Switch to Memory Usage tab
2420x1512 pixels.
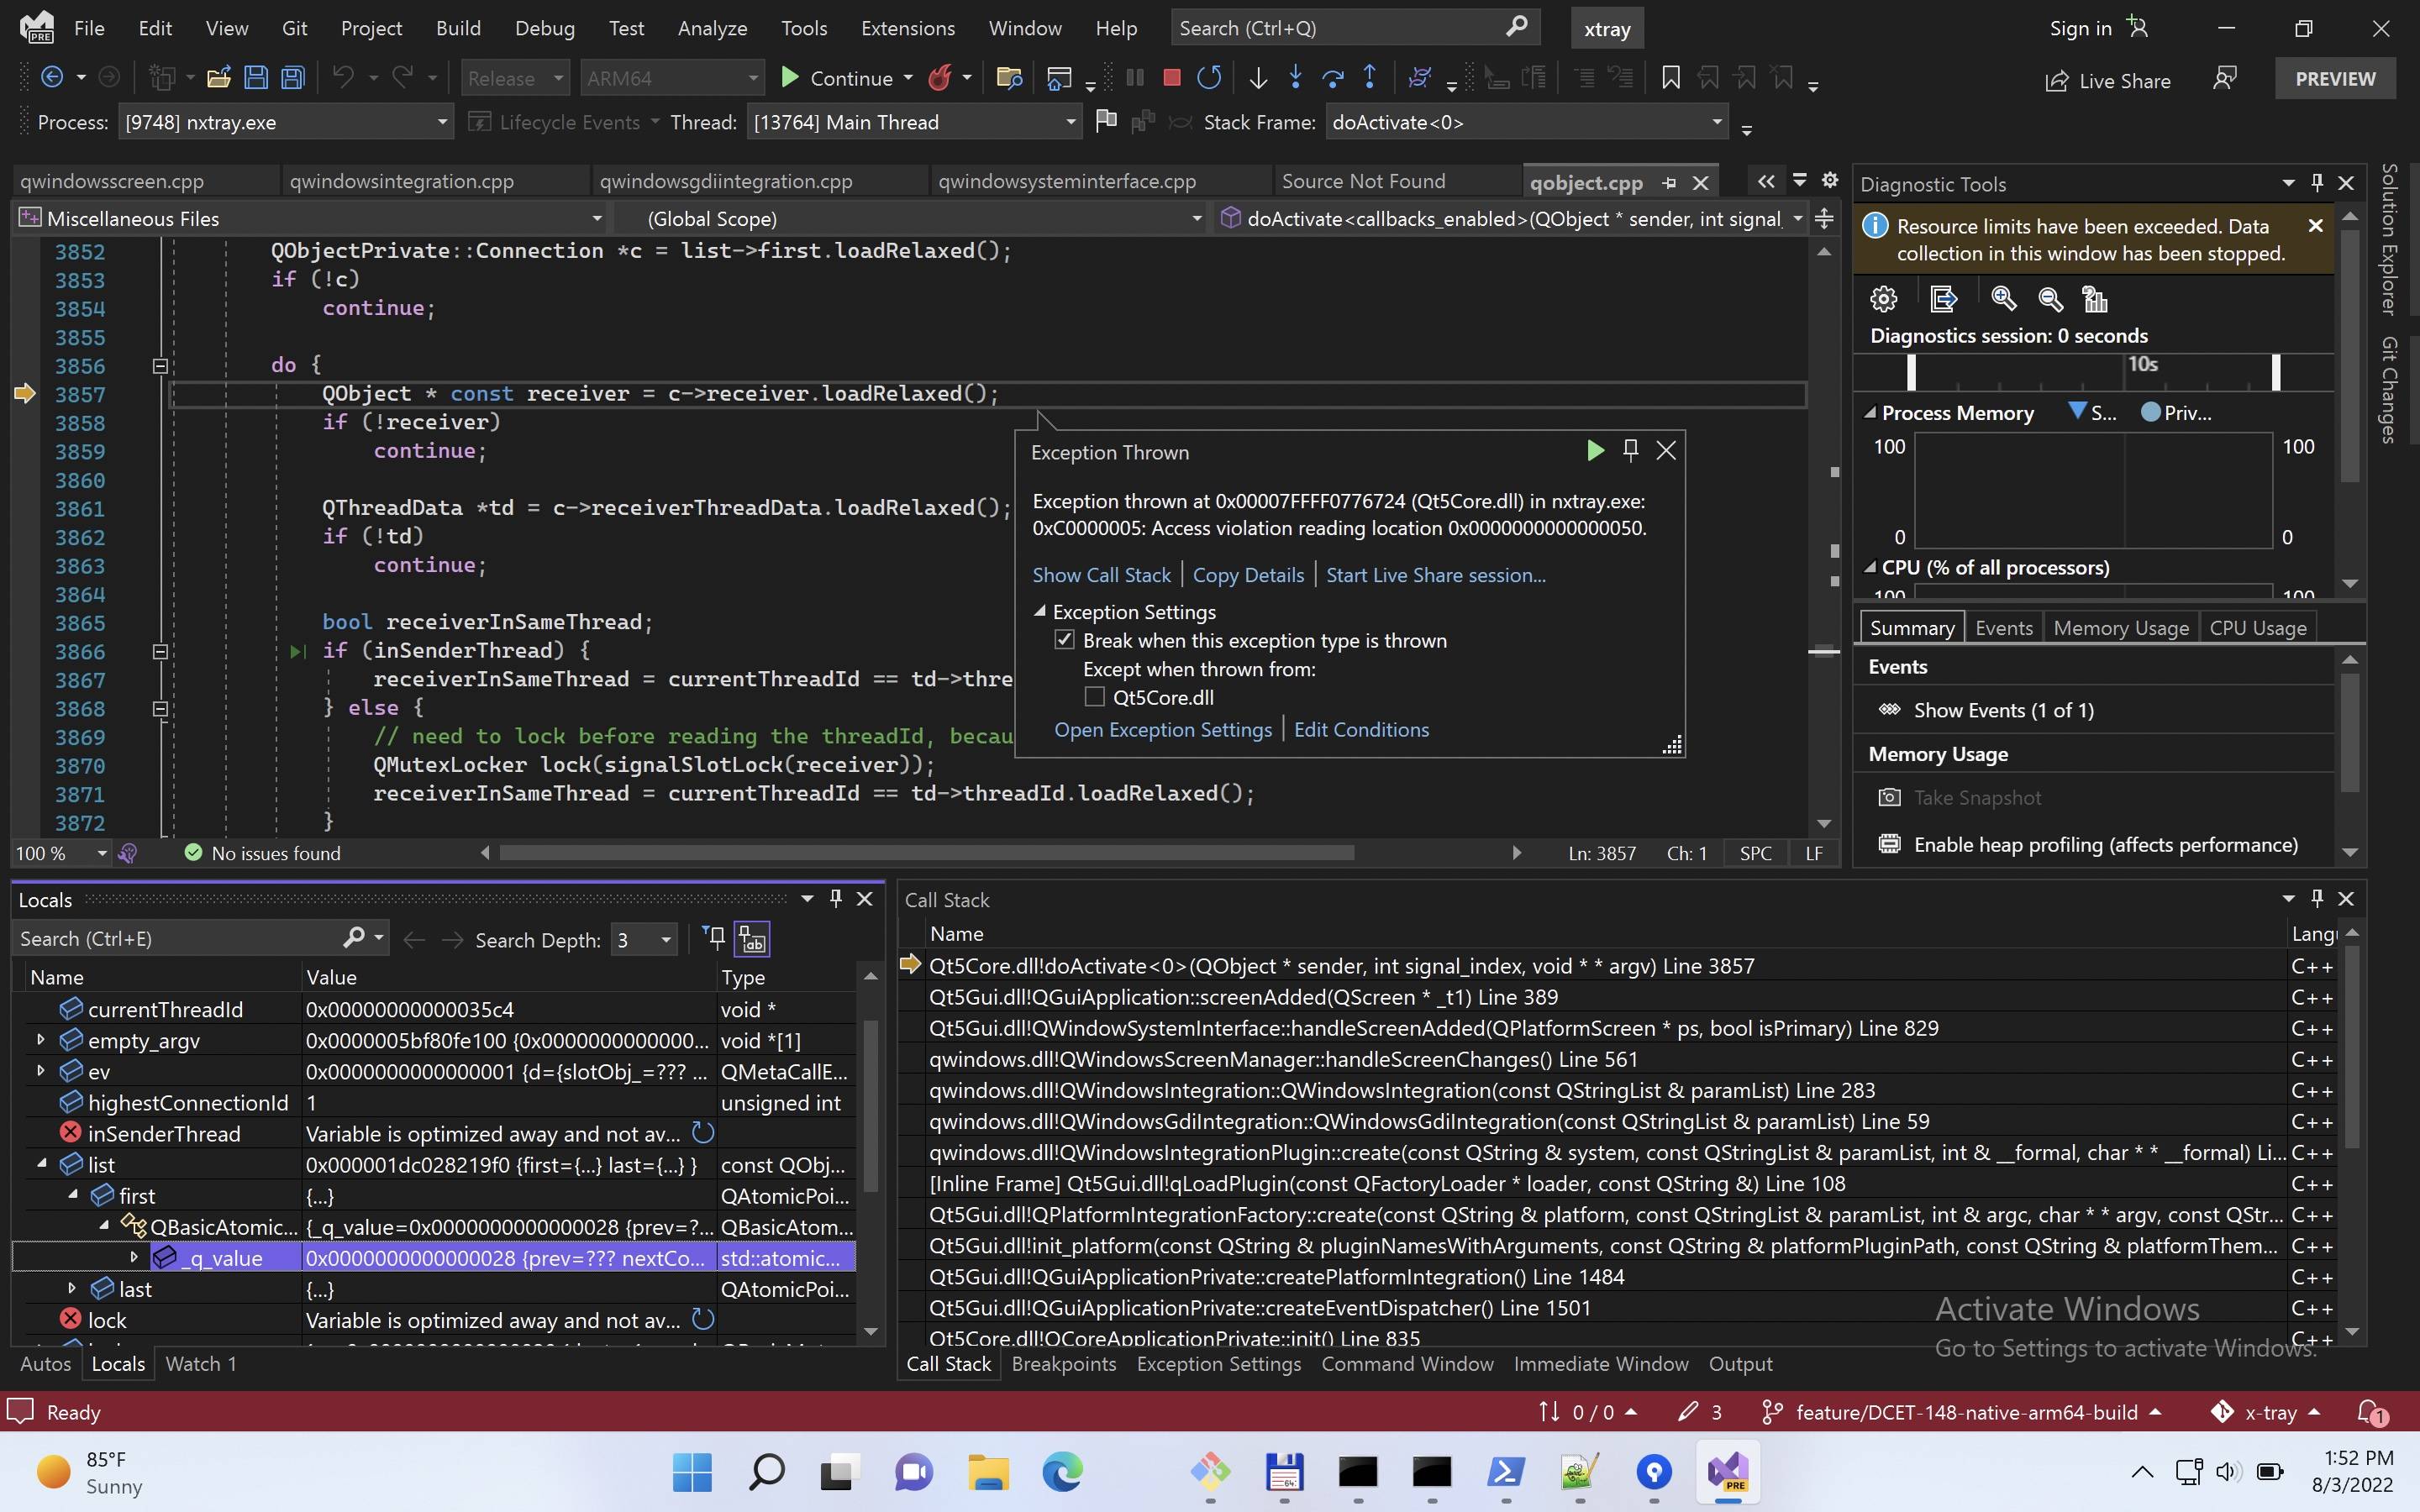click(2120, 625)
